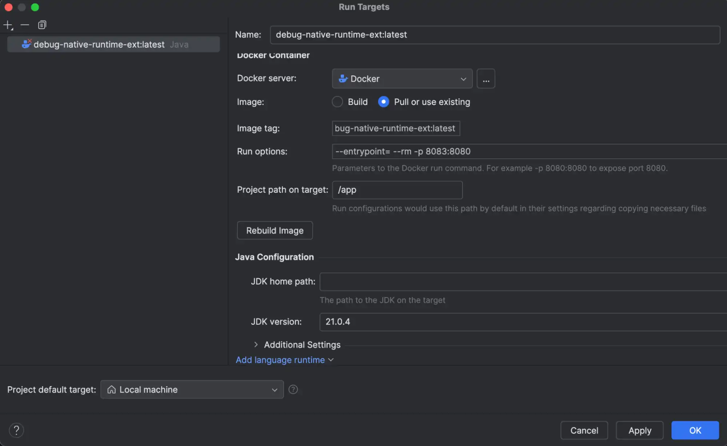Viewport: 727px width, 446px height.
Task: Open dialog help at the bottom left corner
Action: (x=16, y=430)
